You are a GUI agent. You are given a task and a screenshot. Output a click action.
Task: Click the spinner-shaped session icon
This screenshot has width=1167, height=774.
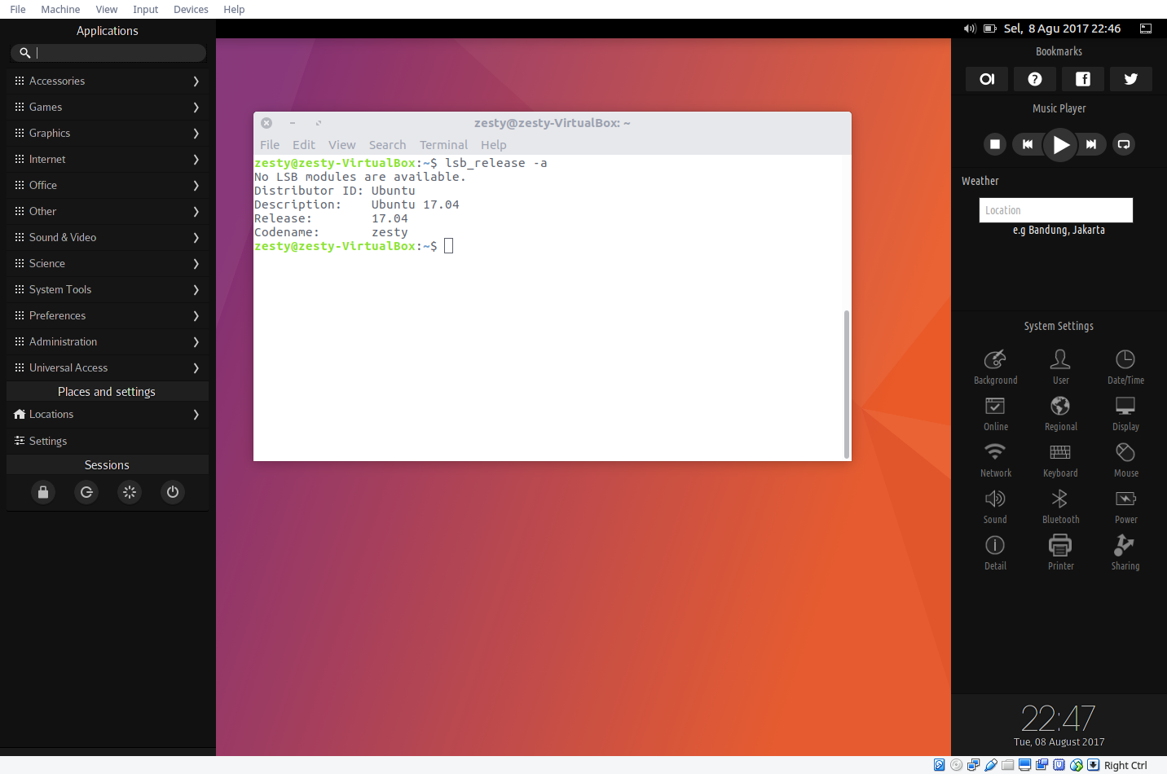point(130,492)
